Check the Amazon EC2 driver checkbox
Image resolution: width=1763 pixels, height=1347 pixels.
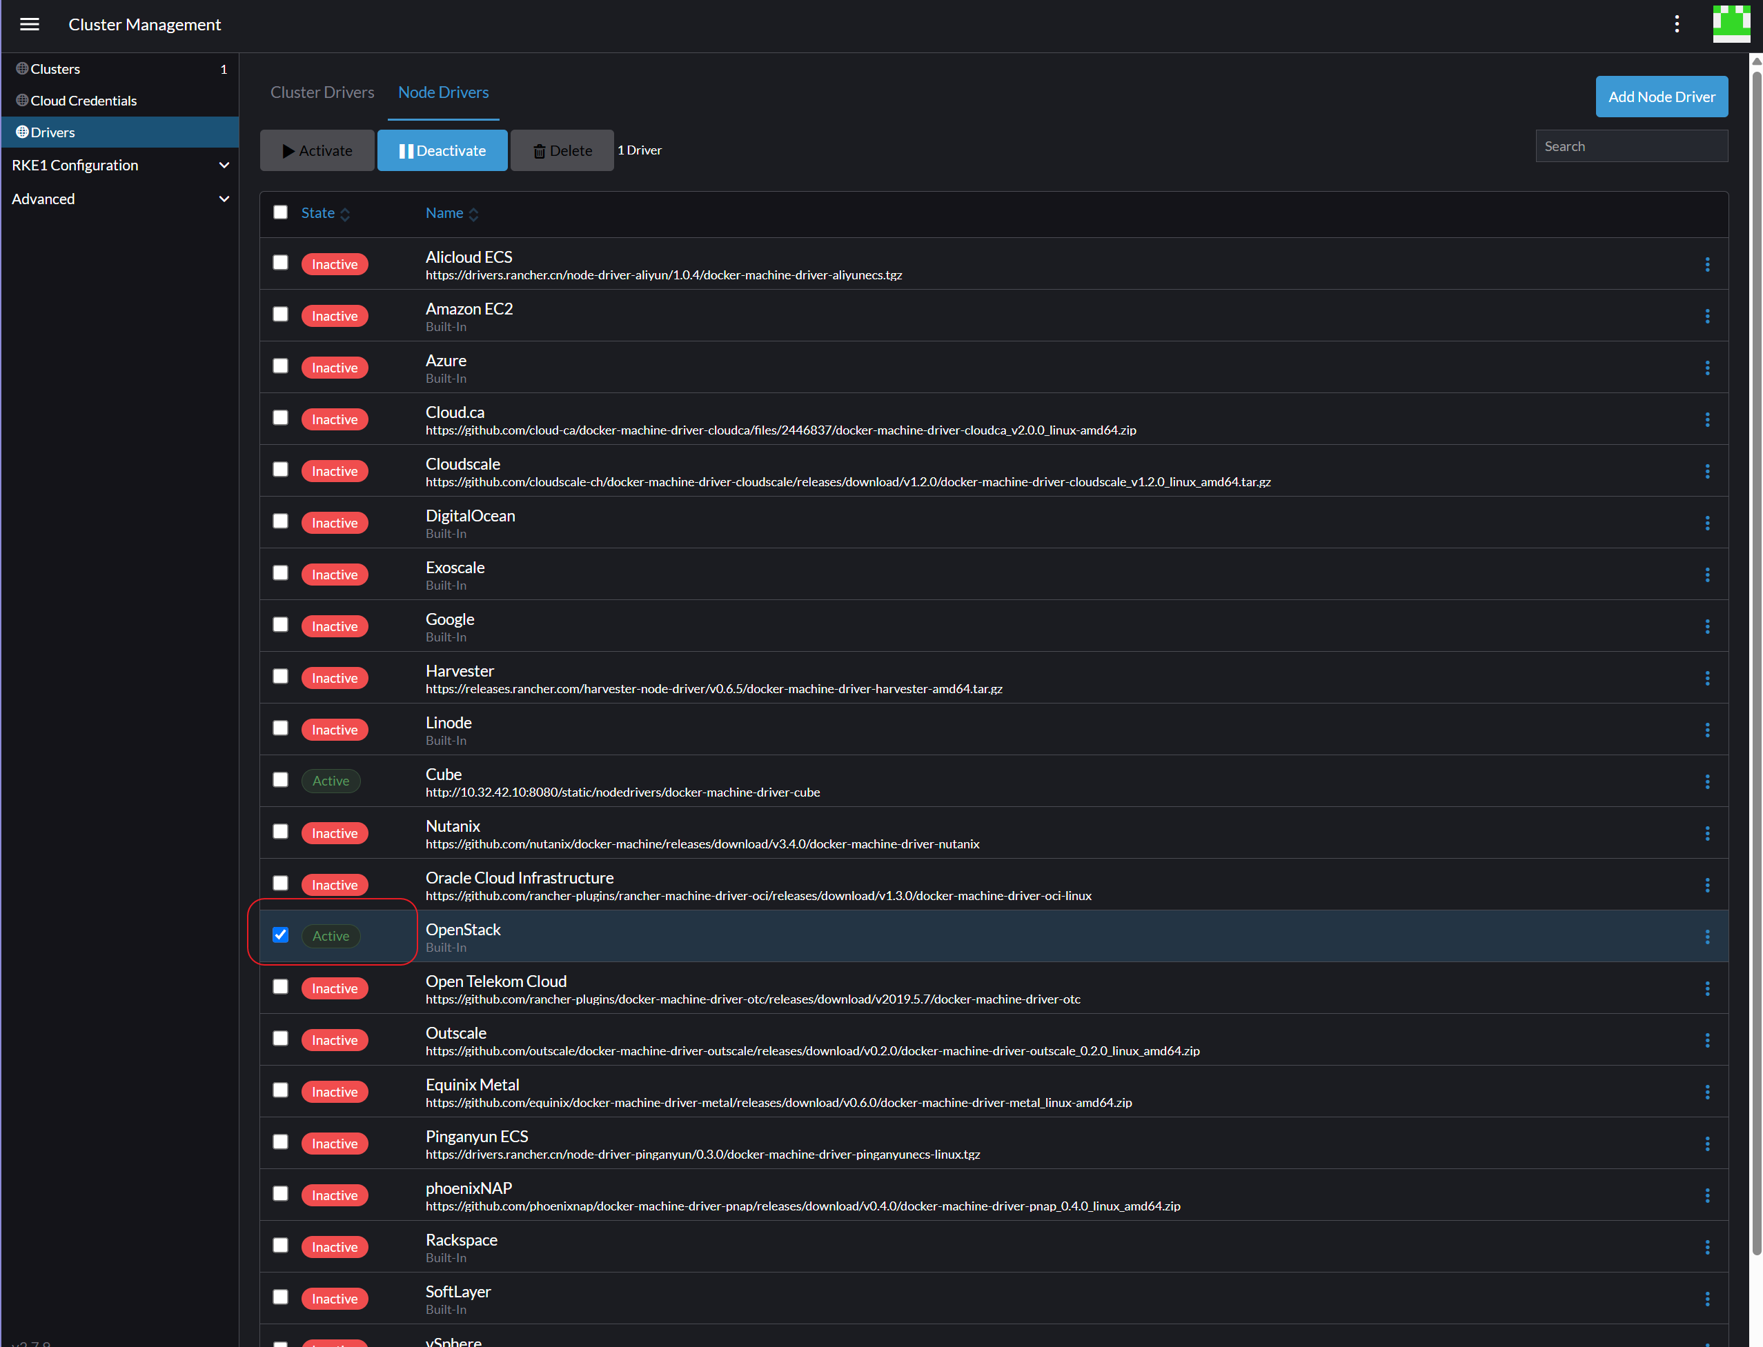coord(280,315)
